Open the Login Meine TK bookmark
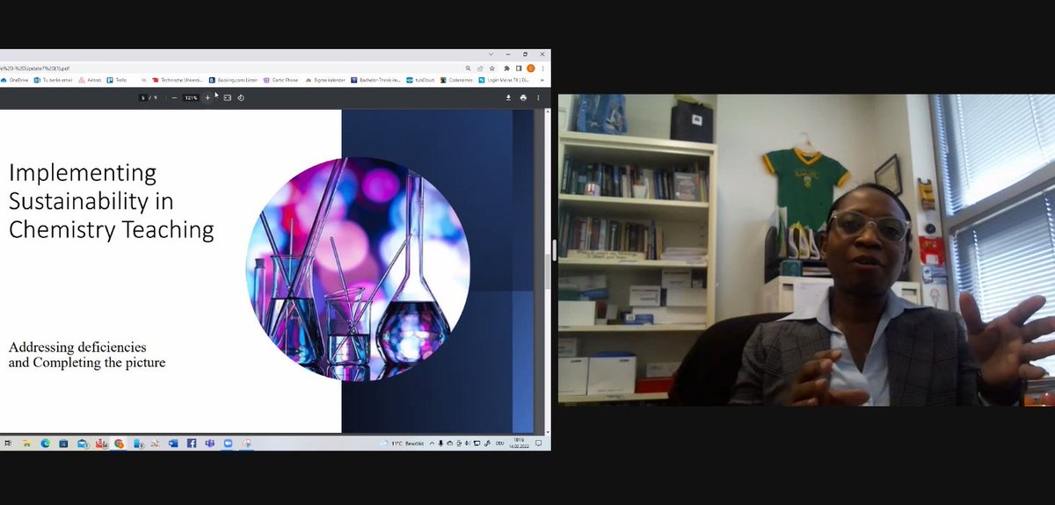The width and height of the screenshot is (1055, 505). point(505,80)
